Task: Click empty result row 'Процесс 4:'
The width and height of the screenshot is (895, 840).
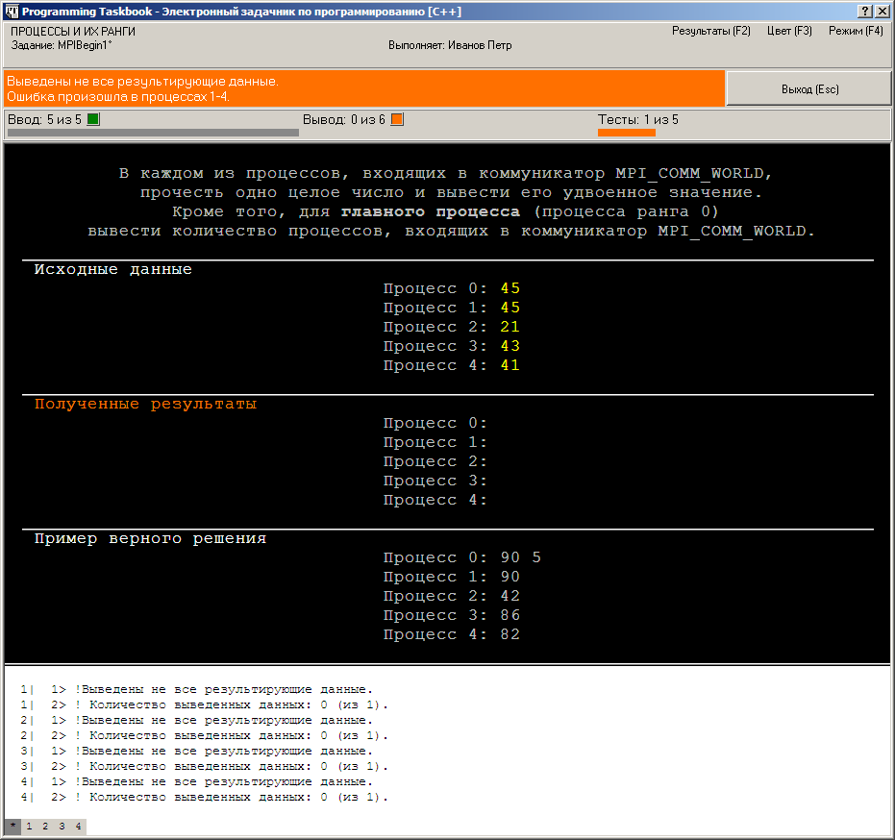Action: pos(435,501)
